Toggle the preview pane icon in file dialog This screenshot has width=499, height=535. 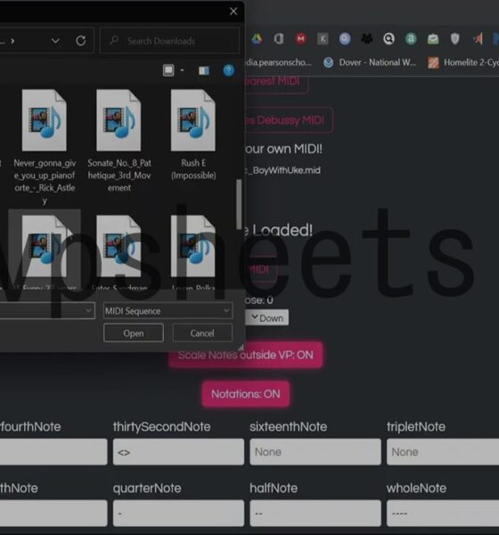[204, 70]
